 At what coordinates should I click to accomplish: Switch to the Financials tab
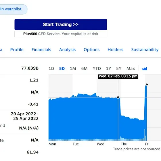point(41,49)
